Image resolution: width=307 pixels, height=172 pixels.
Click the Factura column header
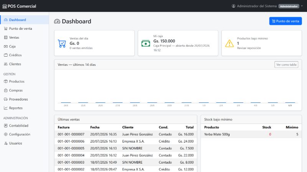(x=64, y=127)
